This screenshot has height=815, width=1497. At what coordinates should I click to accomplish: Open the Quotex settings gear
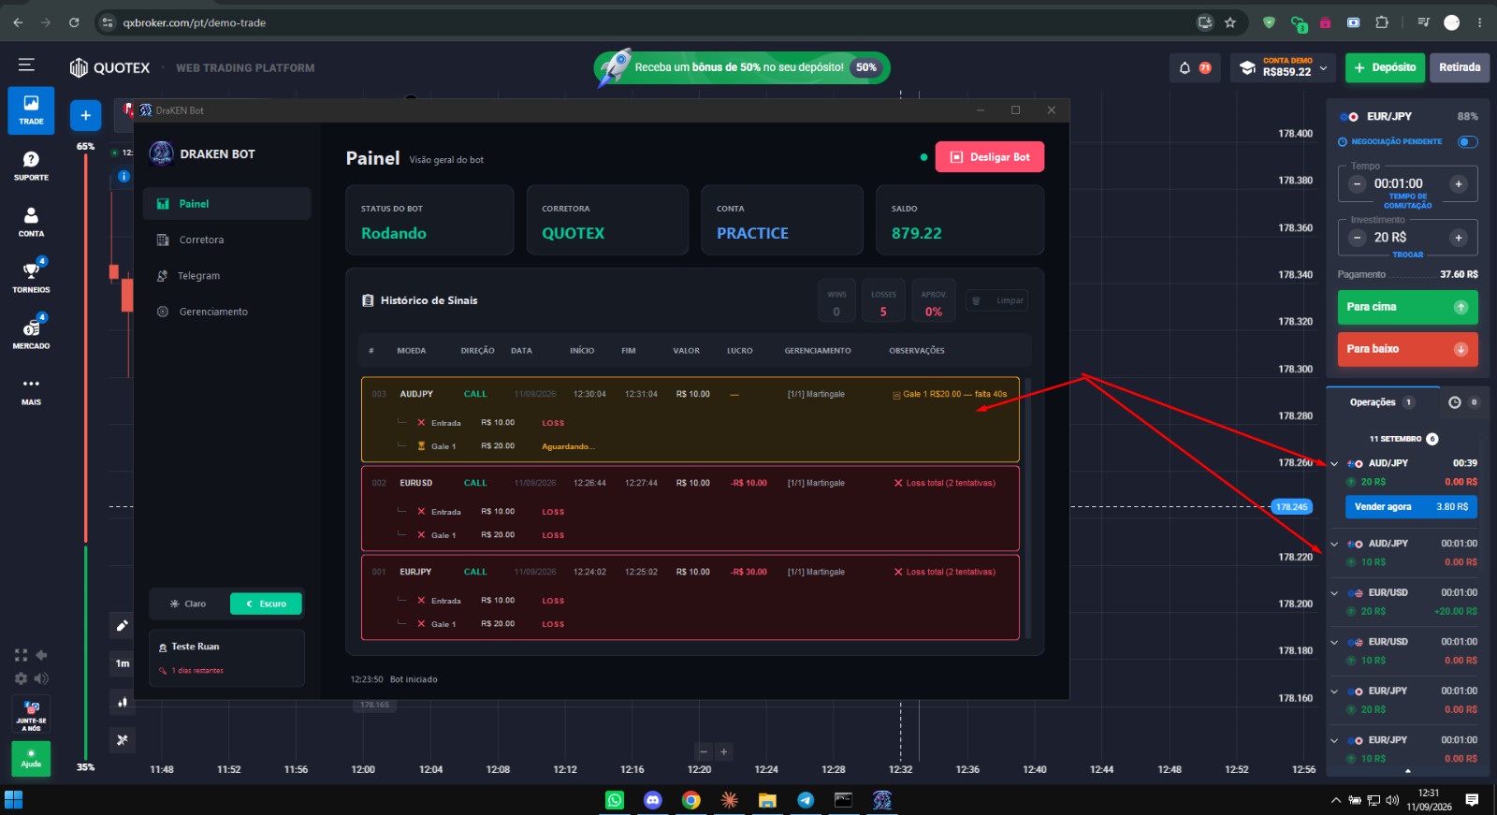(x=21, y=678)
